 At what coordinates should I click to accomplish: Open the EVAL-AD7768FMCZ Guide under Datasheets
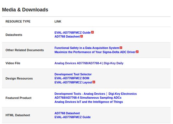(x=72, y=32)
